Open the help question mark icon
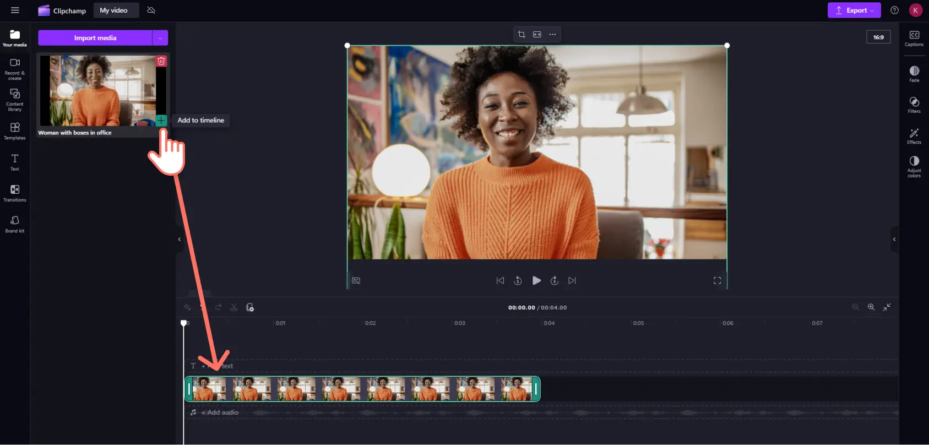Screen dimensions: 929x445 895,10
